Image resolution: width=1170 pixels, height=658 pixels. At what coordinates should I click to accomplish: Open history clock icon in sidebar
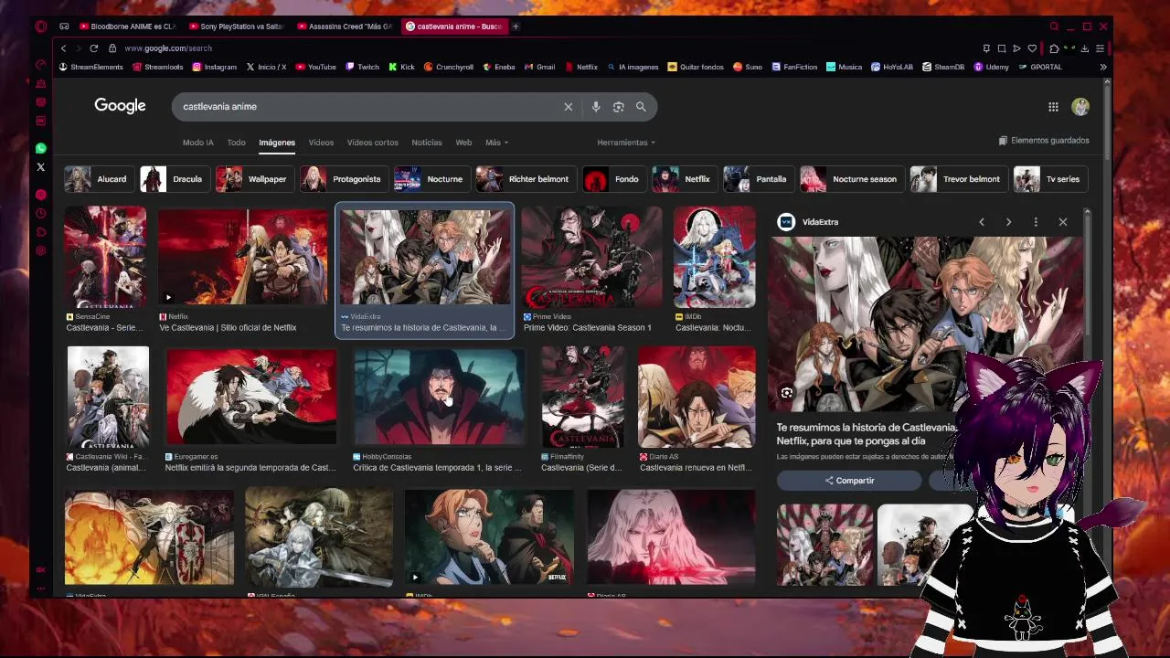coord(41,213)
